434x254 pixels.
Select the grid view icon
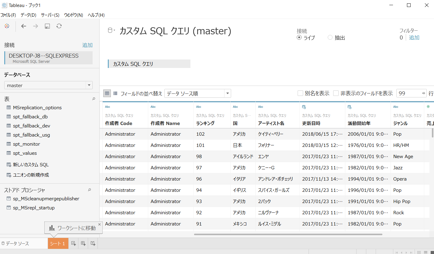[107, 93]
